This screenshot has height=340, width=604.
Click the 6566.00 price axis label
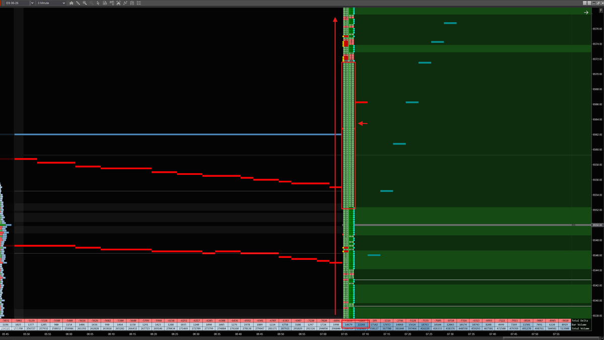[597, 104]
